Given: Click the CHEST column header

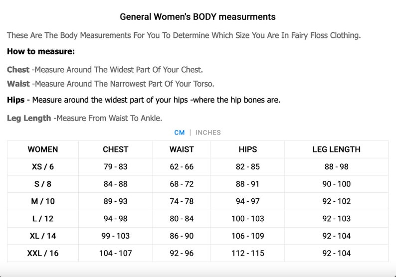Looking at the screenshot, I should tap(115, 149).
